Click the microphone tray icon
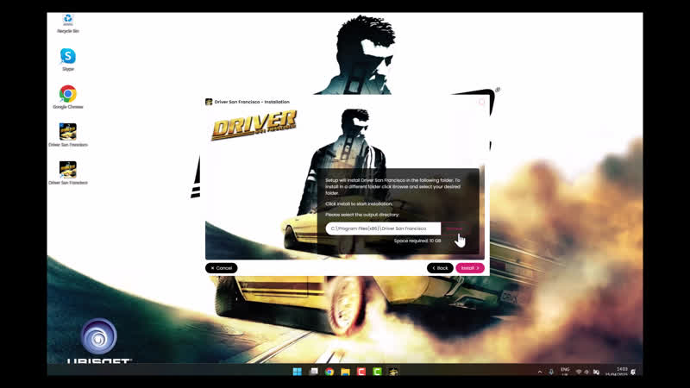 [x=551, y=372]
